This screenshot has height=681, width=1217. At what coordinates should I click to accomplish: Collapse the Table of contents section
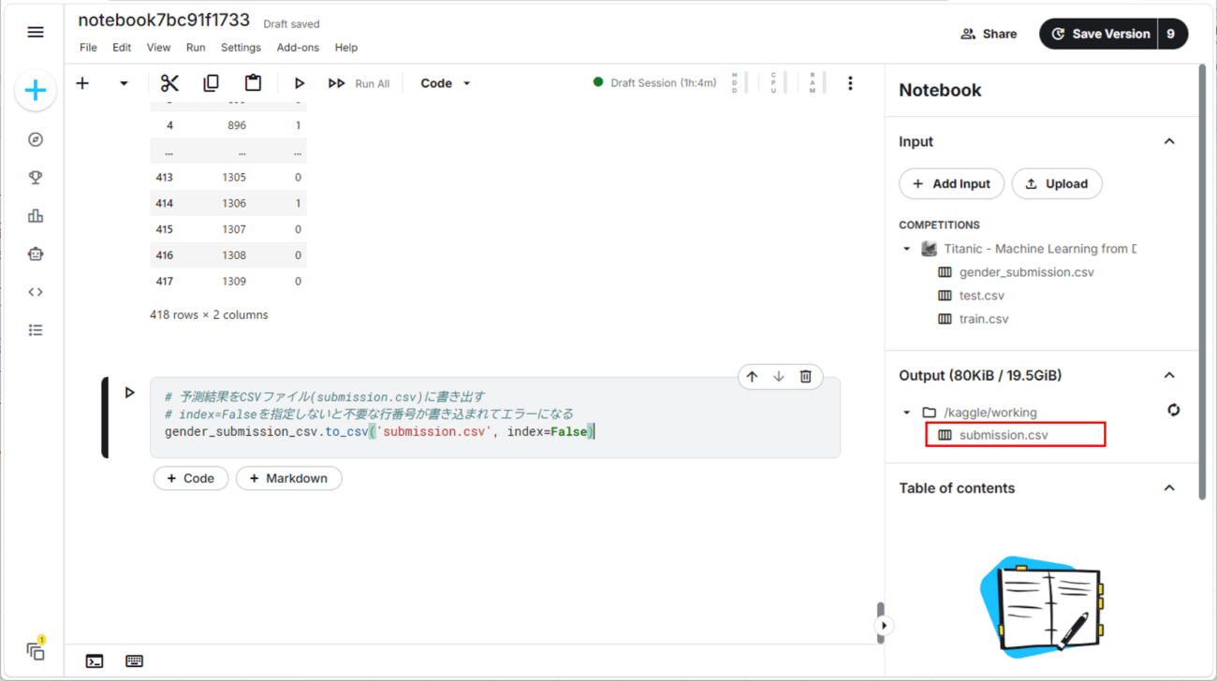[x=1169, y=487]
